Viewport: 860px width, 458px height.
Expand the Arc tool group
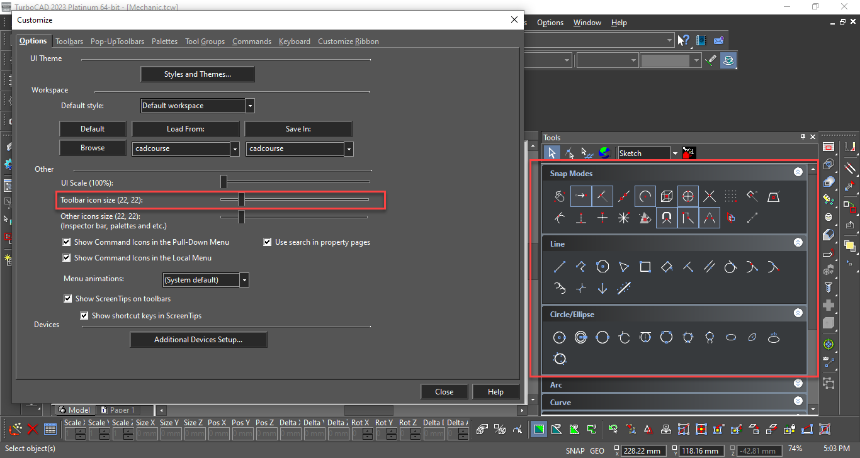click(798, 383)
